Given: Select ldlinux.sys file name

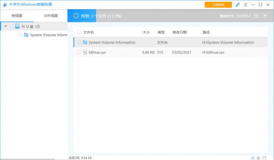Looking at the screenshot, I should (x=97, y=52).
